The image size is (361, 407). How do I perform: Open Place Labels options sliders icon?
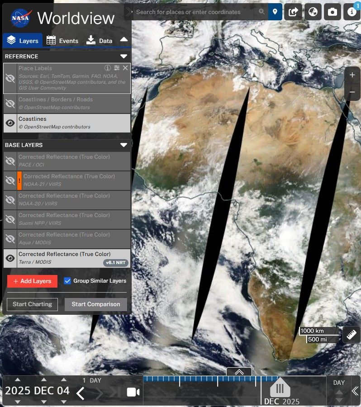click(x=117, y=68)
